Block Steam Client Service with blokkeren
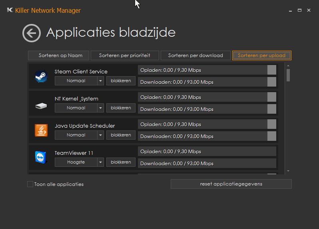The height and width of the screenshot is (229, 319). tap(121, 81)
